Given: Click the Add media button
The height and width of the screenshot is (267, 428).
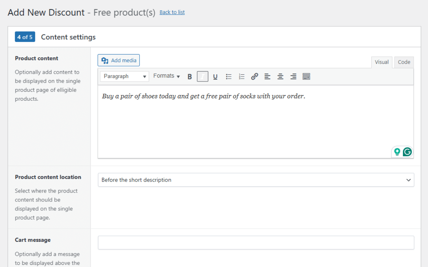Looking at the screenshot, I should pos(119,61).
